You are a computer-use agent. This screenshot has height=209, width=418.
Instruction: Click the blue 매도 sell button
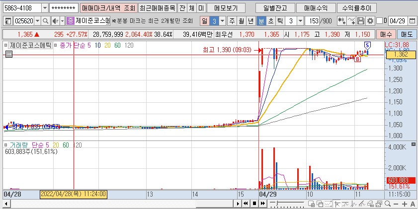pyautogui.click(x=407, y=34)
